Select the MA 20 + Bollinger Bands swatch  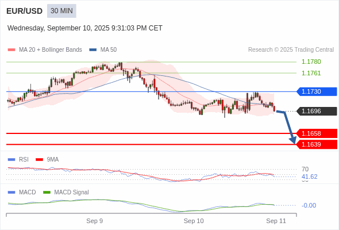pyautogui.click(x=11, y=50)
